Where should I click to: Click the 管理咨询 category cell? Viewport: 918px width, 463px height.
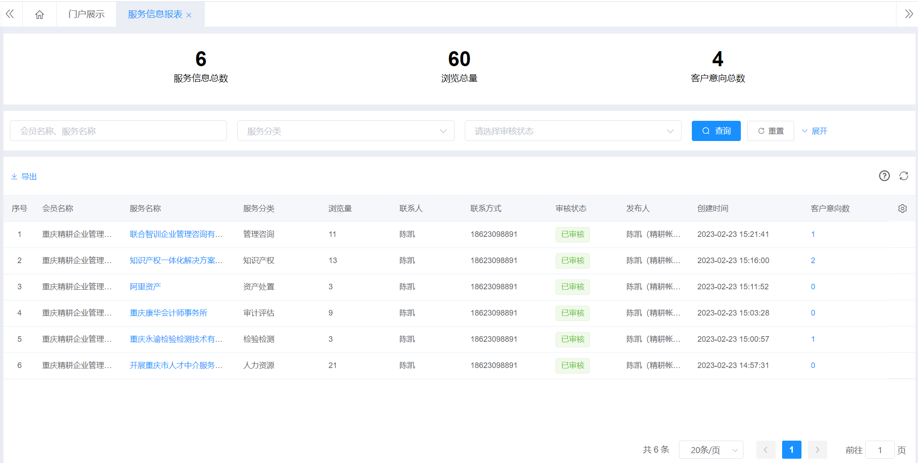(259, 234)
